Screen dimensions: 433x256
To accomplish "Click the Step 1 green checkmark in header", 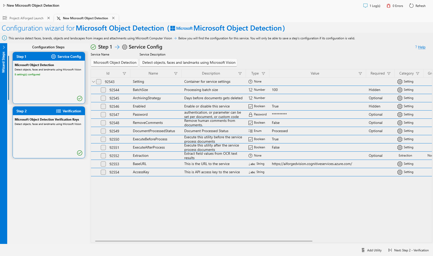I will tap(93, 47).
